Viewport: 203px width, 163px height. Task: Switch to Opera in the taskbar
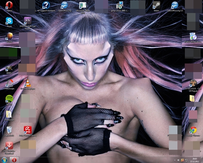click(x=14, y=160)
